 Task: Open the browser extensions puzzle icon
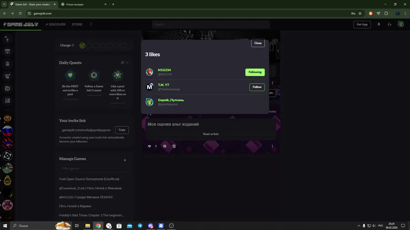click(386, 13)
